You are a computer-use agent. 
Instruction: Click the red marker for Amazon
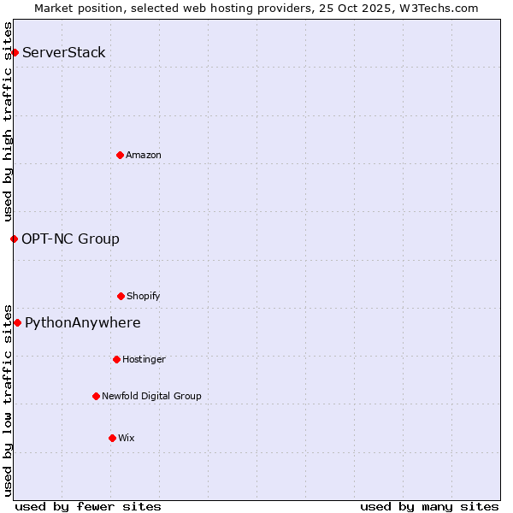121,155
